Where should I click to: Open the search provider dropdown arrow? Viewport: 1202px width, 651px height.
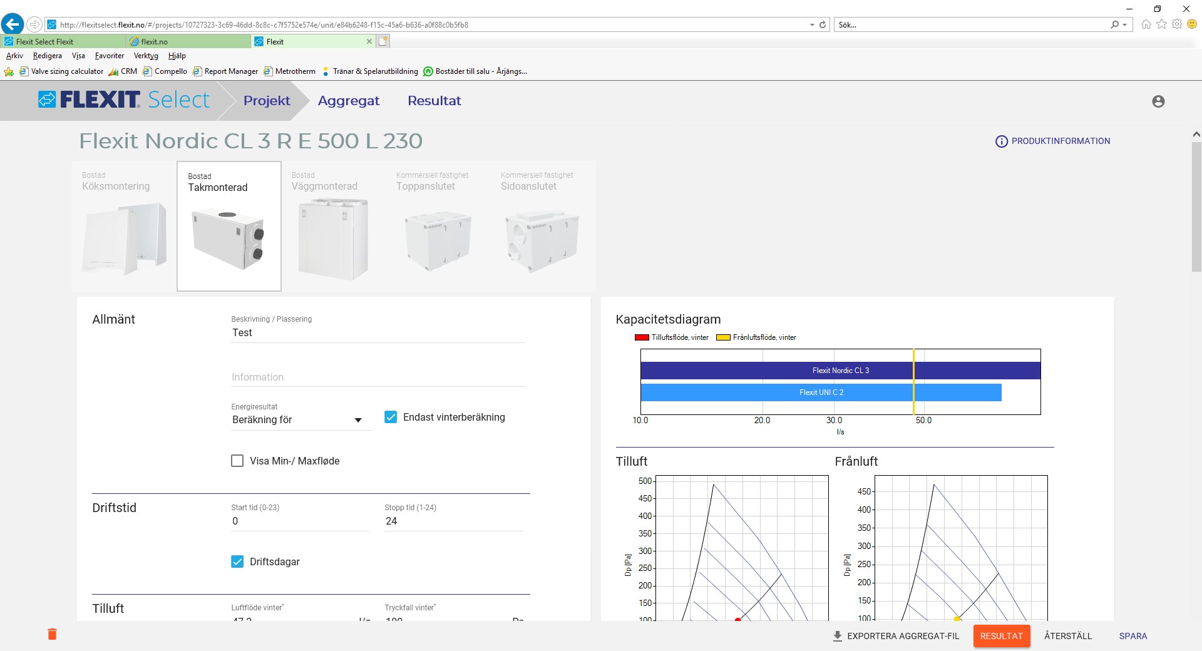tap(1125, 25)
